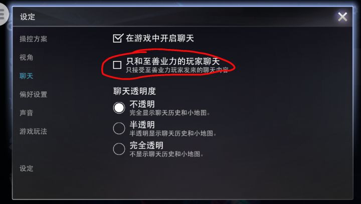Open the 声音 settings
This screenshot has width=361, height=204.
click(x=26, y=113)
